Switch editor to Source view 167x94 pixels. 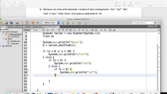tap(27, 30)
